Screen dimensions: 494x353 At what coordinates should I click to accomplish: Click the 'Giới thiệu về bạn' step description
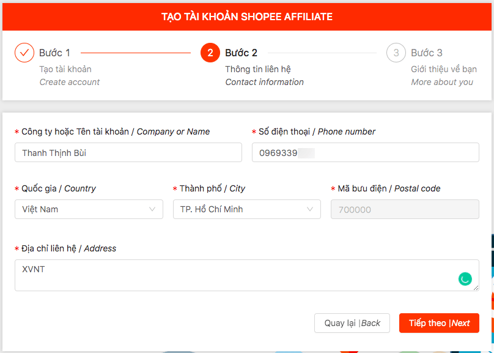click(444, 69)
